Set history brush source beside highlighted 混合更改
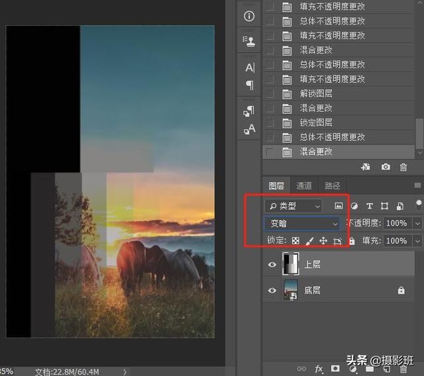The image size is (424, 376). 270,152
